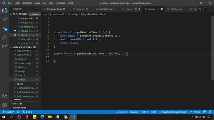The height and width of the screenshot is (120, 214).
Task: Switch to the read.js tab
Action: [x=129, y=9]
